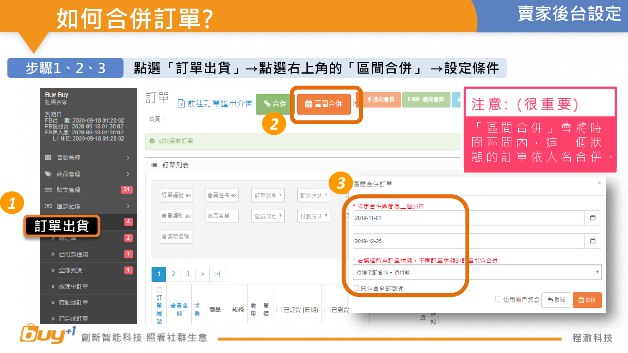Viewport: 628px width, 353px height.
Task: Expand the 待填宅配資料 + 待付款 status dropdown
Action: 477,272
